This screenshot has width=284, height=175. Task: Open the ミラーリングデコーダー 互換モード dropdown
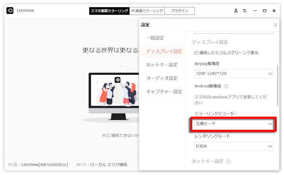[x=234, y=124]
